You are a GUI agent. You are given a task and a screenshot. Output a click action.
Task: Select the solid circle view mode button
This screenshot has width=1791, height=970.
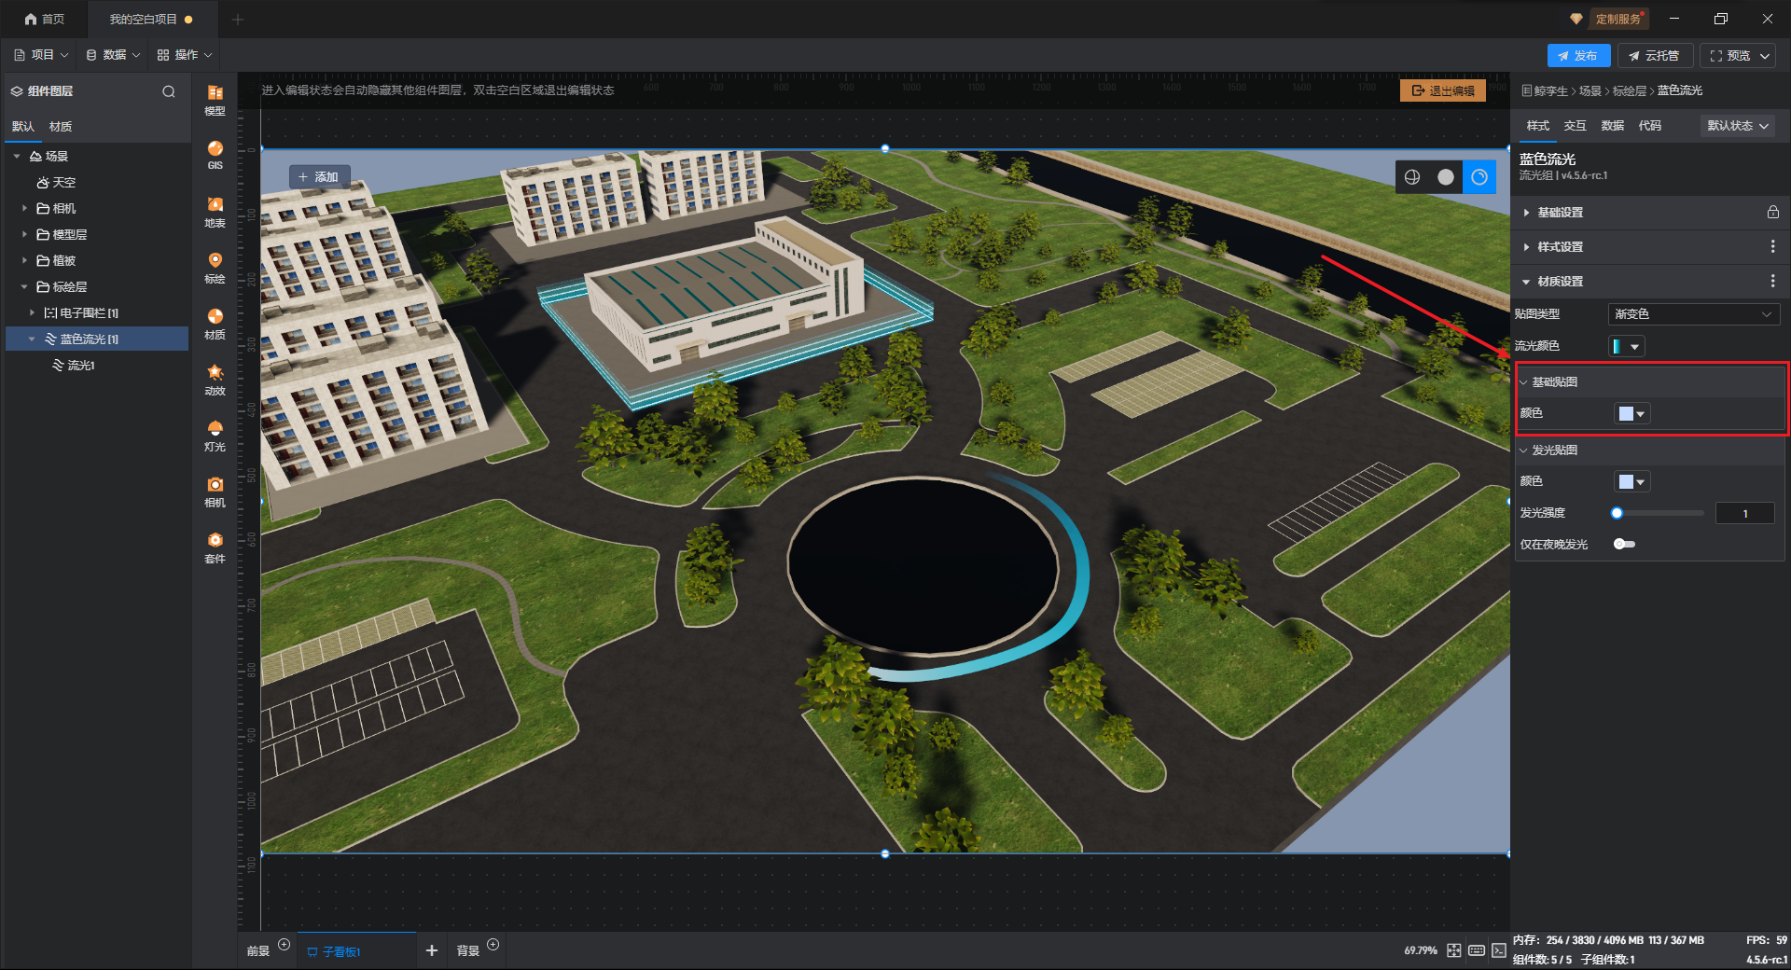pyautogui.click(x=1445, y=177)
